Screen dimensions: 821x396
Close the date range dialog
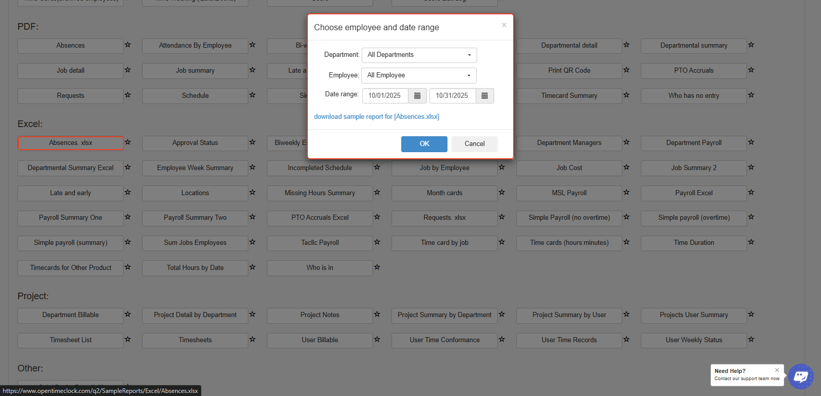[x=504, y=25]
